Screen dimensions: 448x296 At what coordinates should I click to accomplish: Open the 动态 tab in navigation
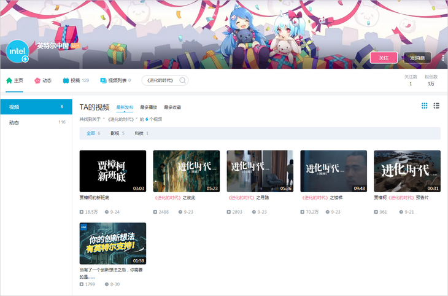coord(43,80)
